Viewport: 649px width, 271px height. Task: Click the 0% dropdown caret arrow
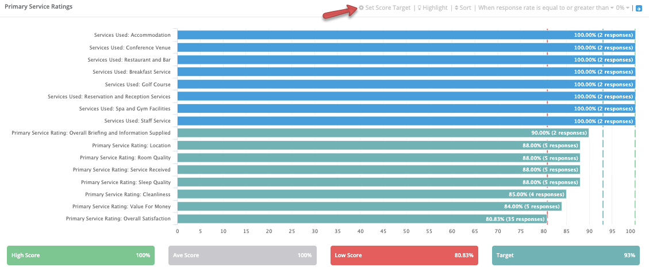pos(628,8)
